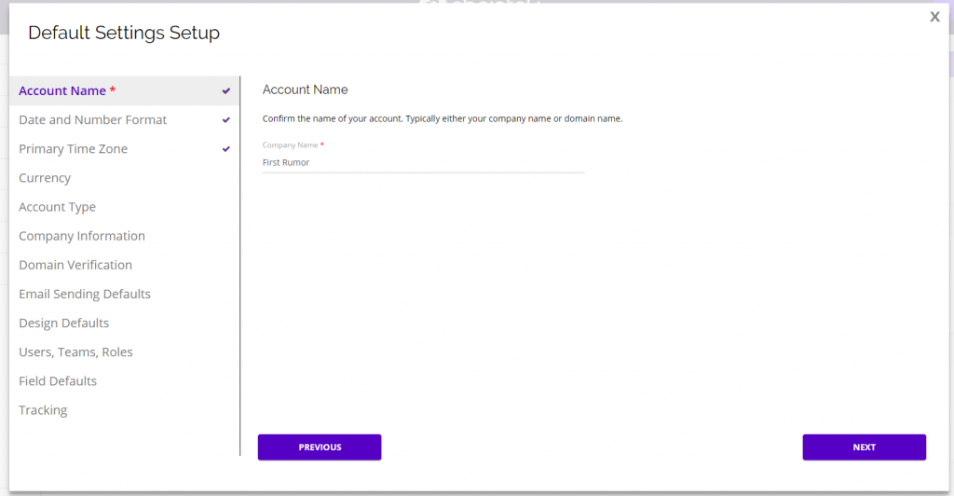Open the Currency step

click(124, 178)
